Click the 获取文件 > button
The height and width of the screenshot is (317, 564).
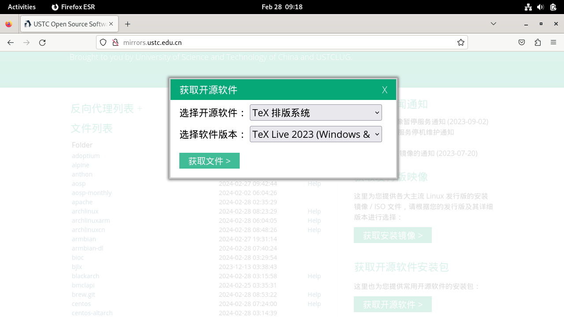click(x=209, y=161)
